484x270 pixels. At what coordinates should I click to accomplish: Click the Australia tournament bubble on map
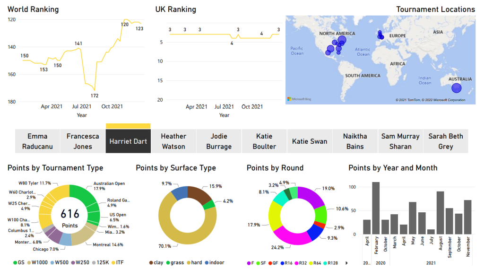coord(456,88)
